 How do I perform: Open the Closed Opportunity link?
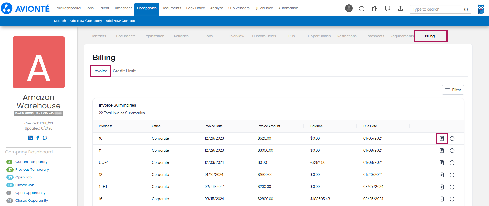pyautogui.click(x=32, y=201)
